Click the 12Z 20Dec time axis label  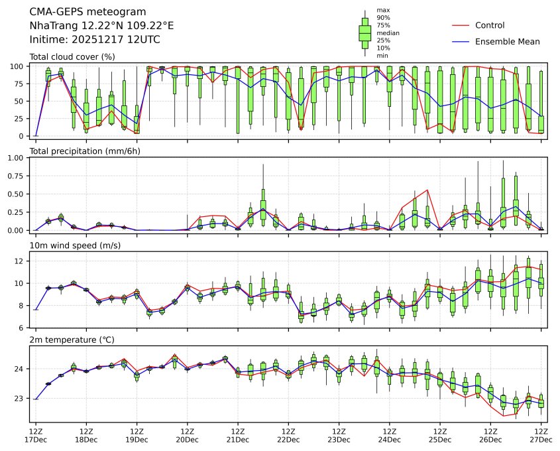187,434
